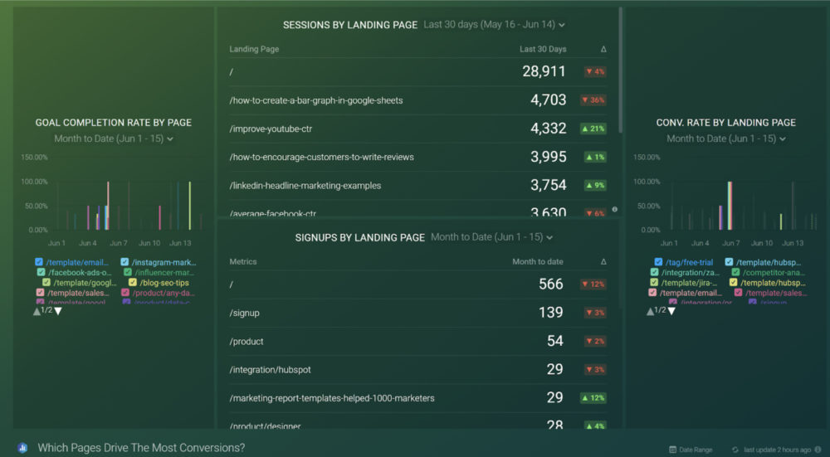Go to next legend page in Goal Completion chart
The image size is (830, 457).
tap(58, 311)
